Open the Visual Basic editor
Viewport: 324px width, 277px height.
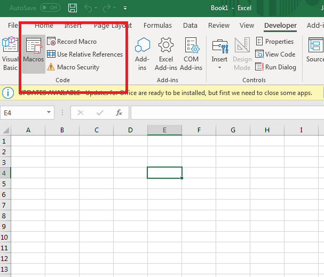click(10, 54)
